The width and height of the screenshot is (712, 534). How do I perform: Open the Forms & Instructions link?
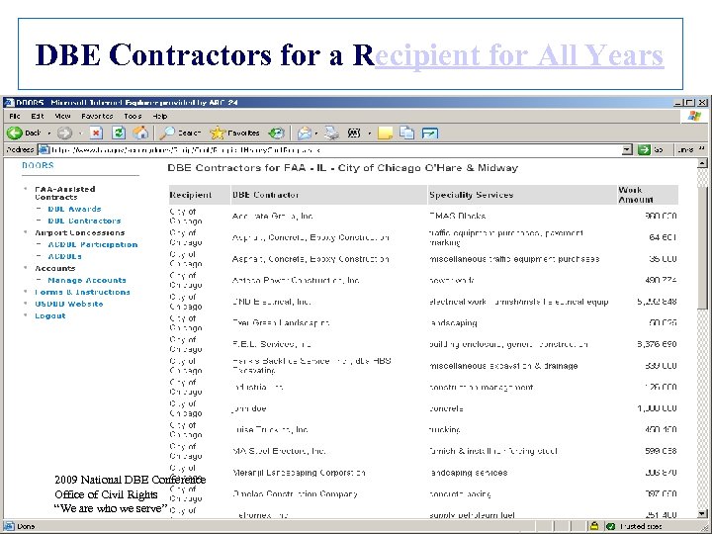click(x=82, y=292)
